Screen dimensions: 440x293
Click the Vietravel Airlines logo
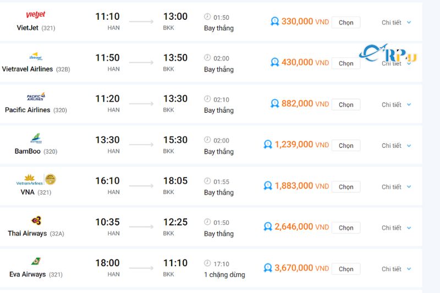(x=36, y=57)
